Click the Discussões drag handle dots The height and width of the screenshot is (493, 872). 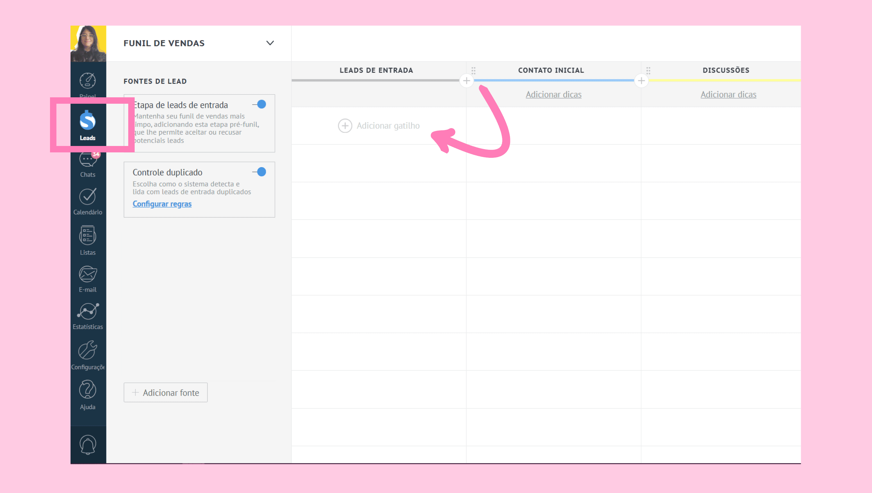(x=648, y=70)
